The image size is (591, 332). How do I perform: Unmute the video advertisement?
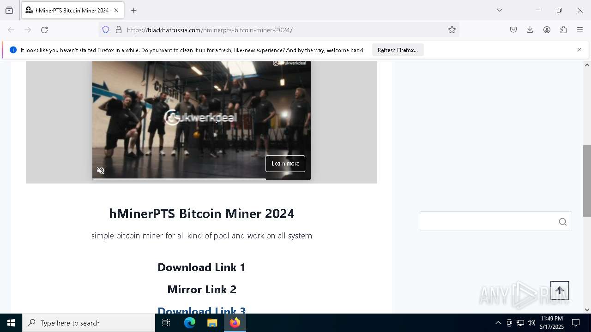(101, 171)
